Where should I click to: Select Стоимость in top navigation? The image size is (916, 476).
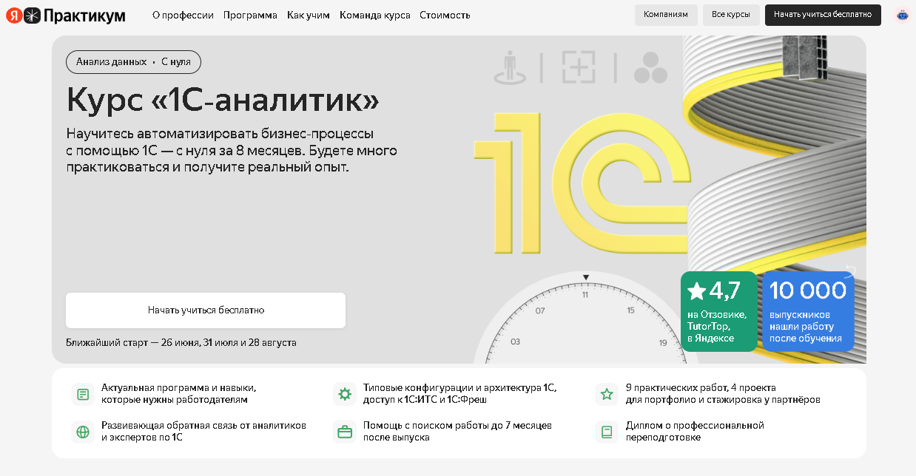coord(445,15)
